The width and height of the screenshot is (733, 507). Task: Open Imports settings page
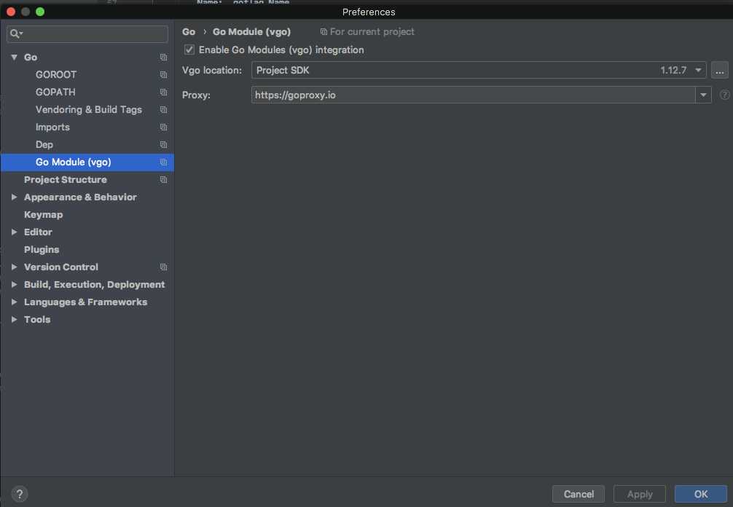point(52,127)
